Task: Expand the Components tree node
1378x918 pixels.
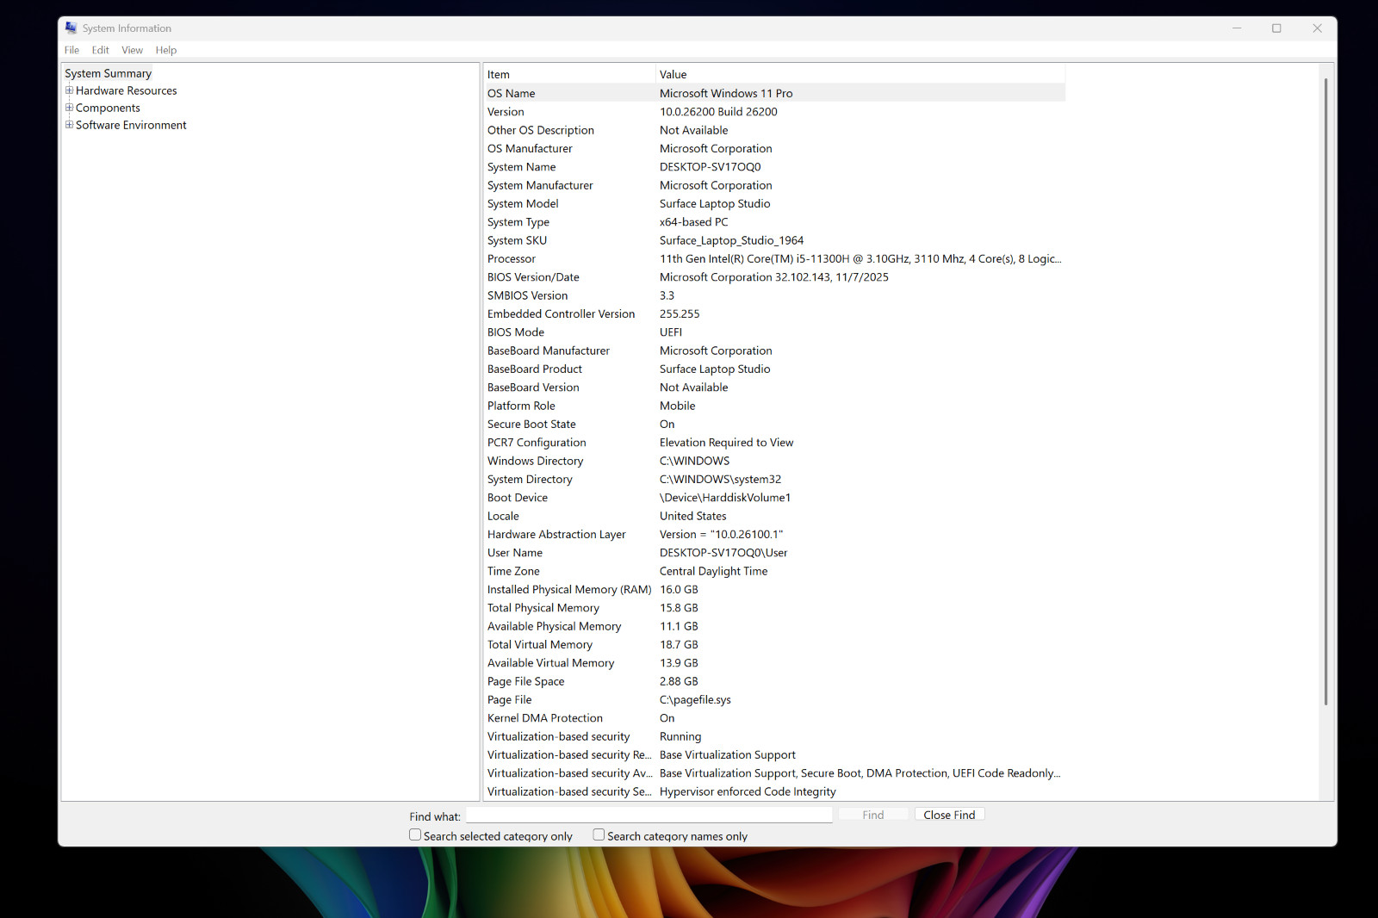Action: click(69, 108)
